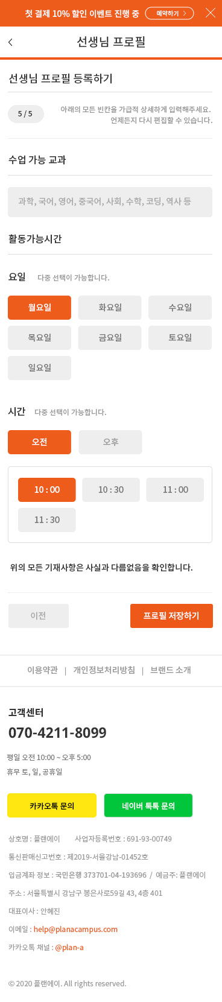Select 토요일 as available day
222x1002 pixels.
click(180, 338)
